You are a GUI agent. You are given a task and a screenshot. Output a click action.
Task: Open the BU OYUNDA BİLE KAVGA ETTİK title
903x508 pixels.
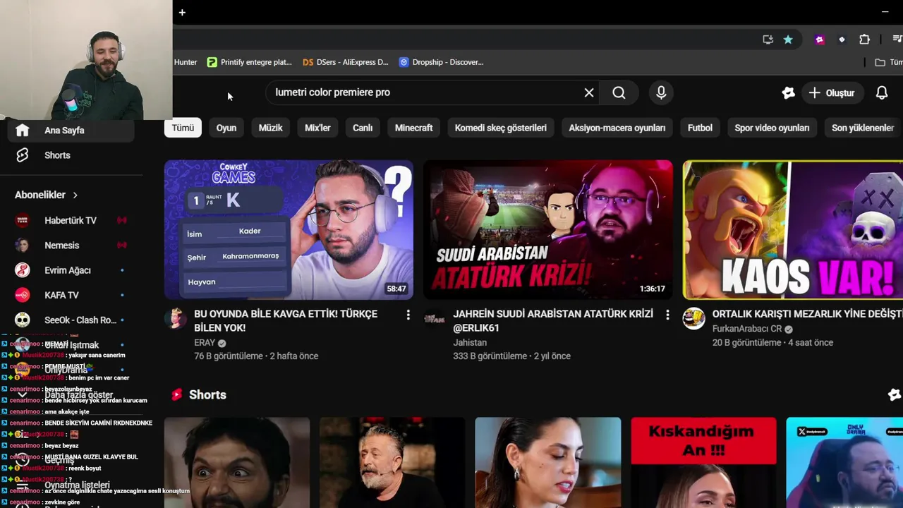286,320
